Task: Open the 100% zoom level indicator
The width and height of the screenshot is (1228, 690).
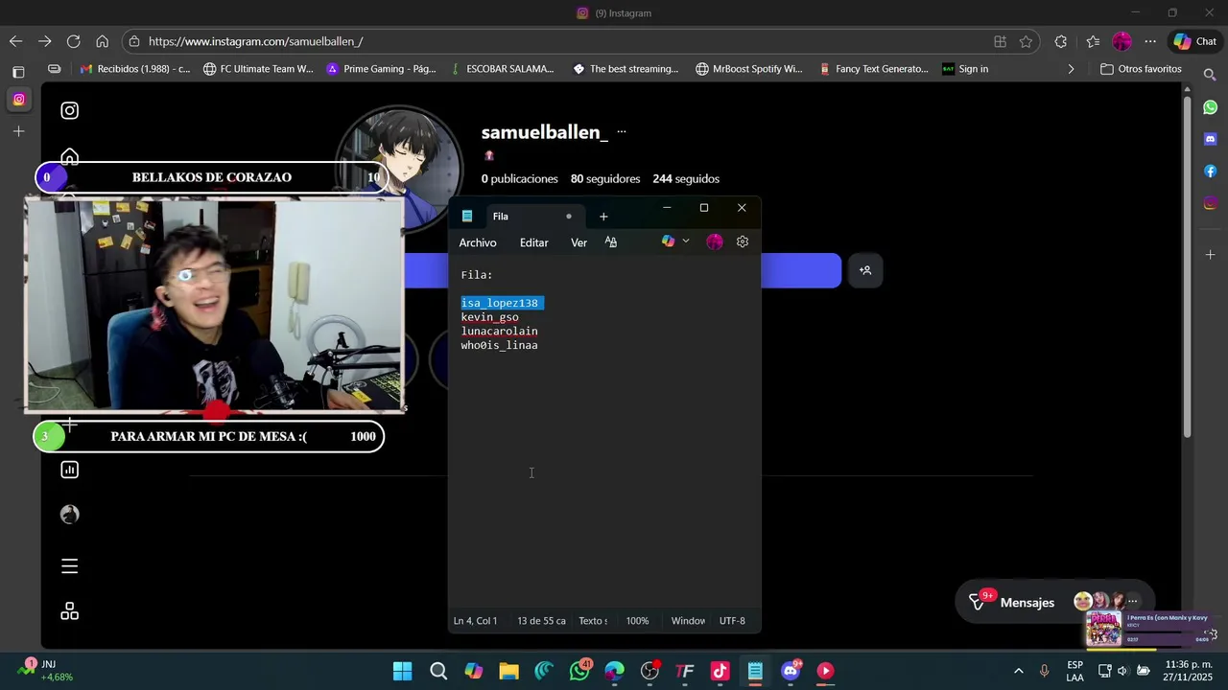Action: [x=638, y=621]
